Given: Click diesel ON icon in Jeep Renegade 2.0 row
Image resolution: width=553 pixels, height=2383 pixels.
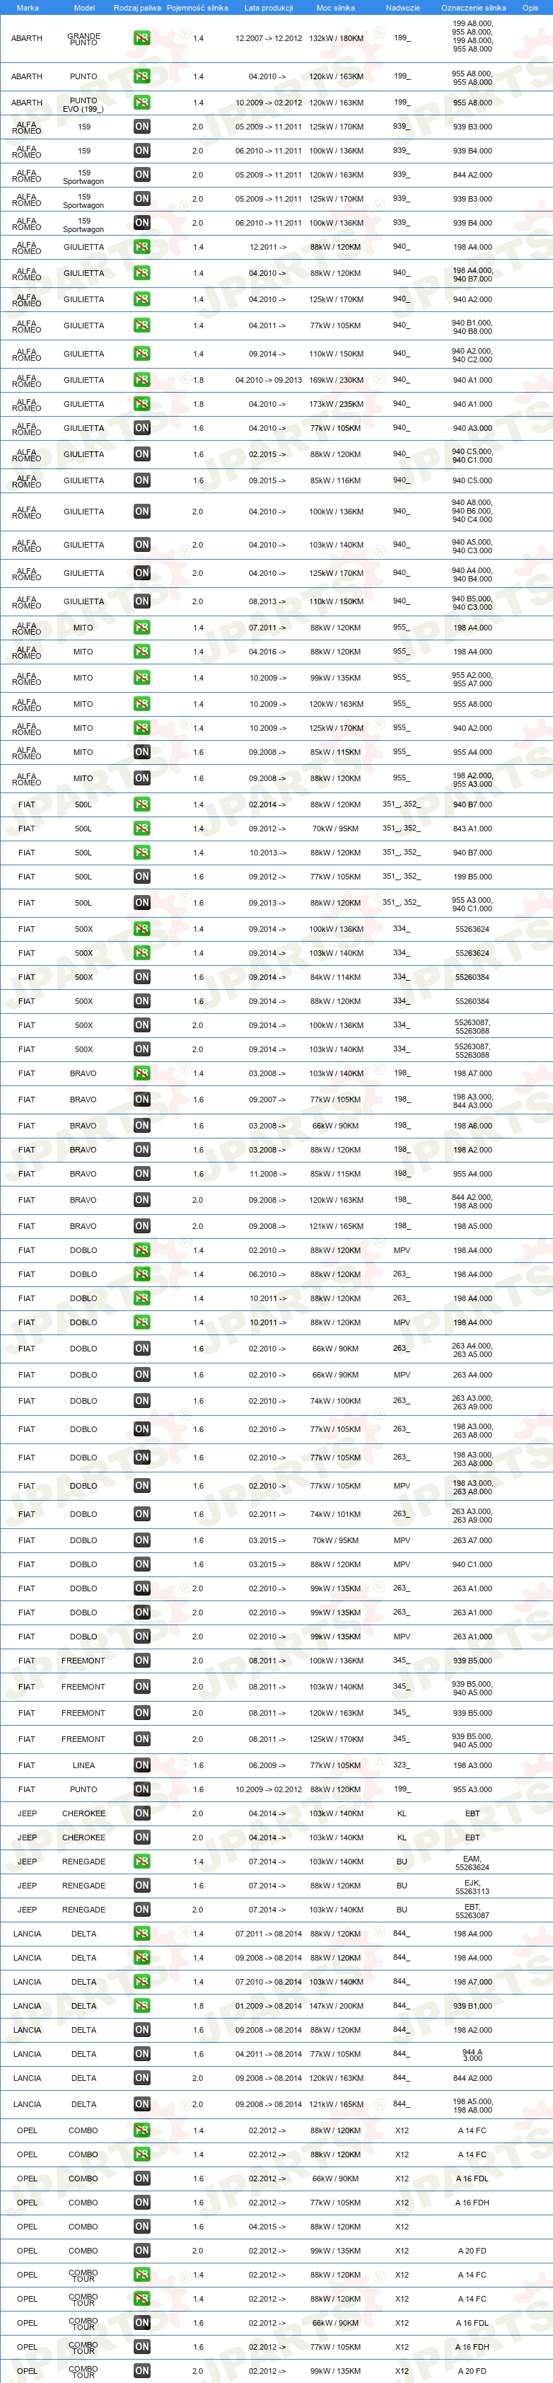Looking at the screenshot, I should tap(141, 1910).
